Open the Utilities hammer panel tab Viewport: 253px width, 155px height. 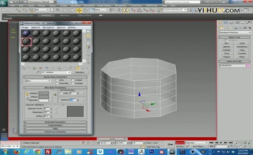coord(249,23)
